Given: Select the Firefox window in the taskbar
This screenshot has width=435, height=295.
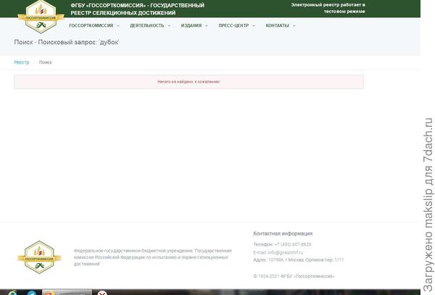Looking at the screenshot, I should click(x=67, y=292).
